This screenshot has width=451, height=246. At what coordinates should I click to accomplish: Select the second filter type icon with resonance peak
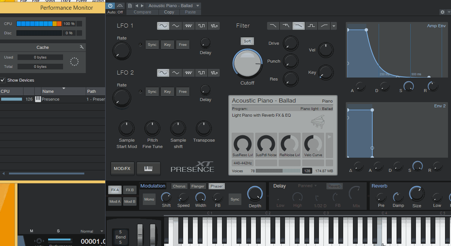coord(286,26)
